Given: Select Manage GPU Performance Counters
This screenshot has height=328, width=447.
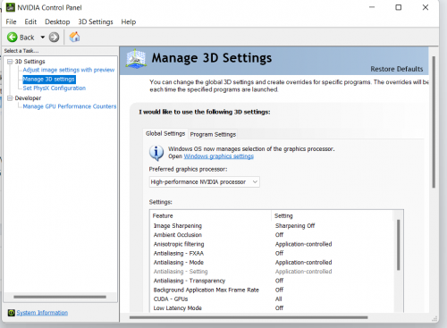Looking at the screenshot, I should point(70,106).
